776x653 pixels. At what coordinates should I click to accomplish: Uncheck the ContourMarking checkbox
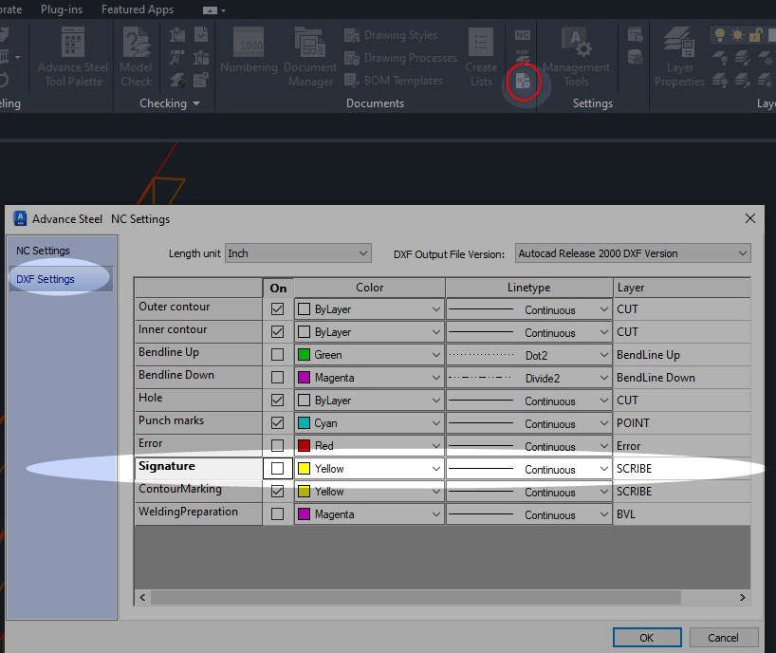point(279,492)
